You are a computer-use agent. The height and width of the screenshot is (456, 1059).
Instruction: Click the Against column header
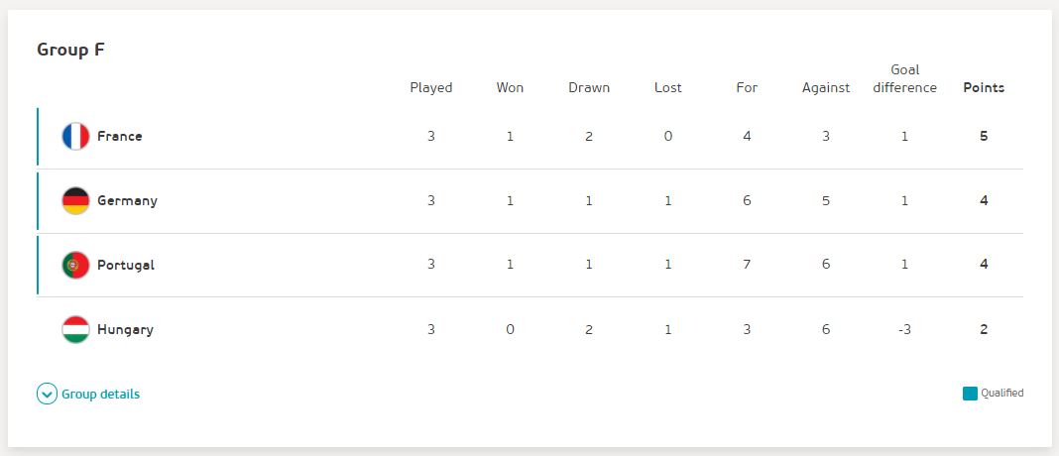[x=826, y=88]
